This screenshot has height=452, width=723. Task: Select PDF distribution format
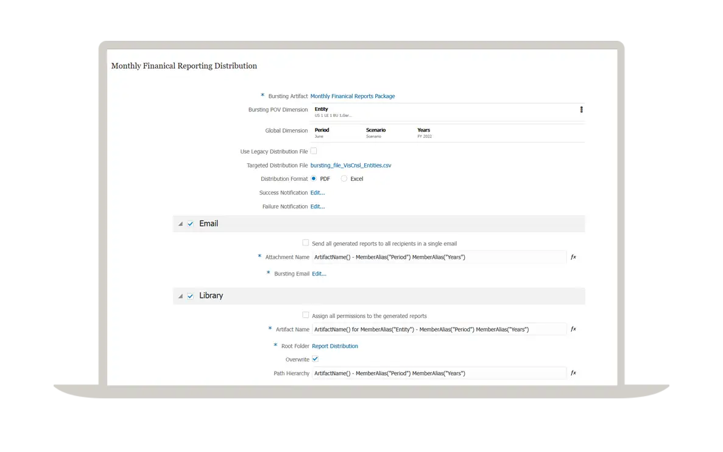(314, 178)
